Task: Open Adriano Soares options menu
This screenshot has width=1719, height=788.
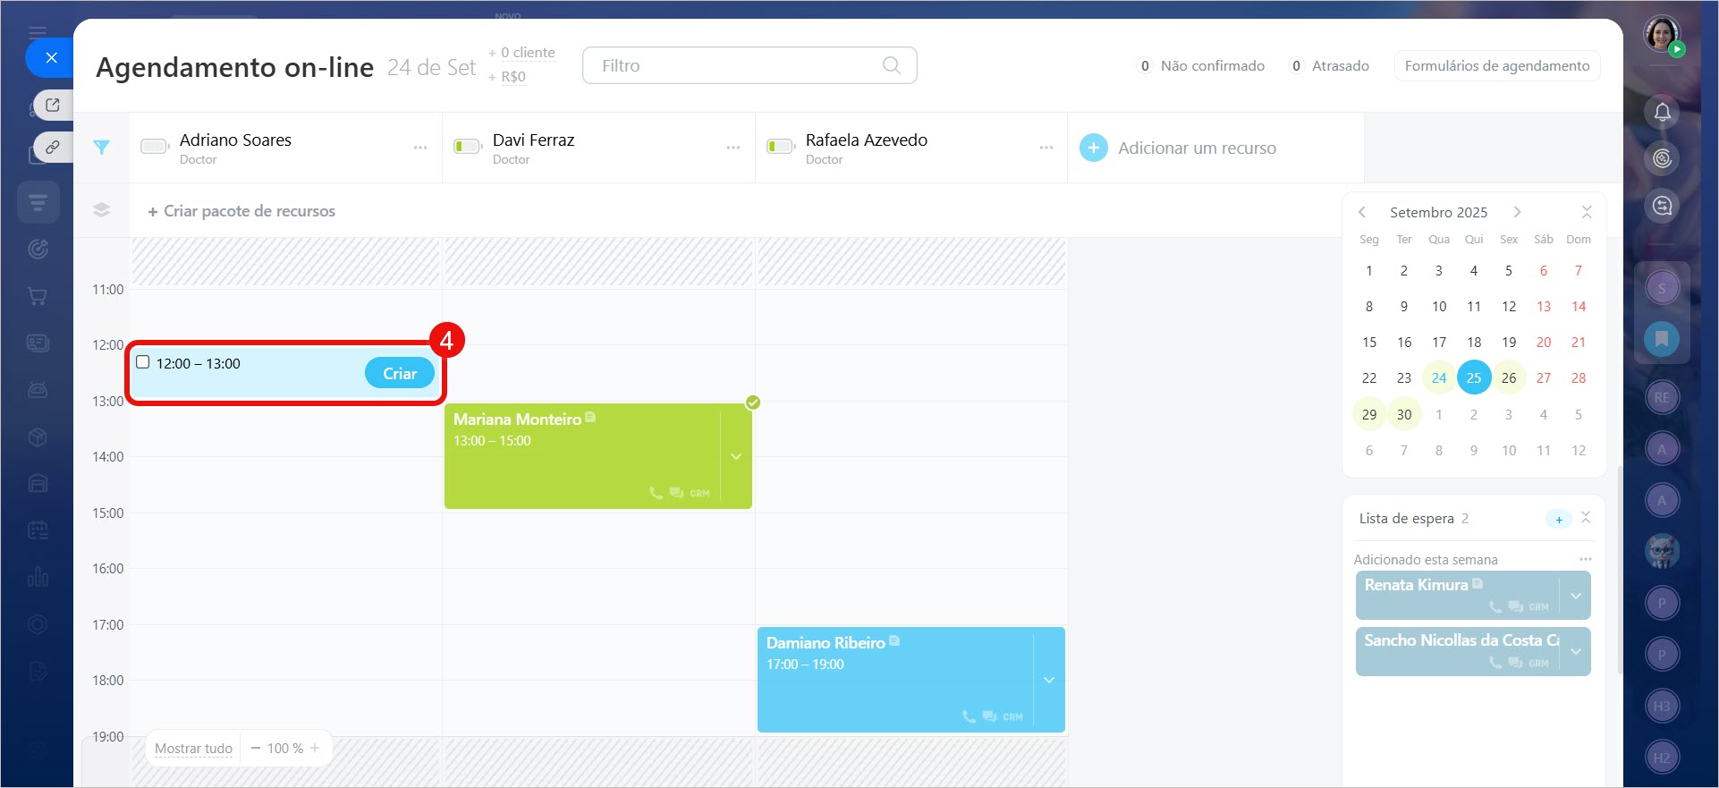Action: coord(419,148)
